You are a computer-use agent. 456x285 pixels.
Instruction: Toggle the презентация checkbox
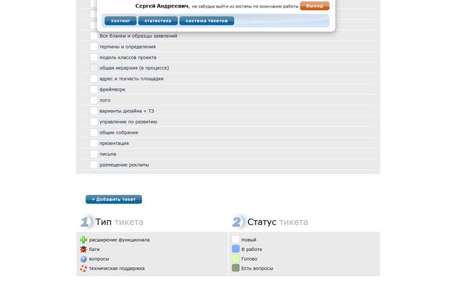(x=93, y=144)
